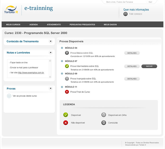Click the red X icon beside Prova Final de Curso

coord(67,92)
